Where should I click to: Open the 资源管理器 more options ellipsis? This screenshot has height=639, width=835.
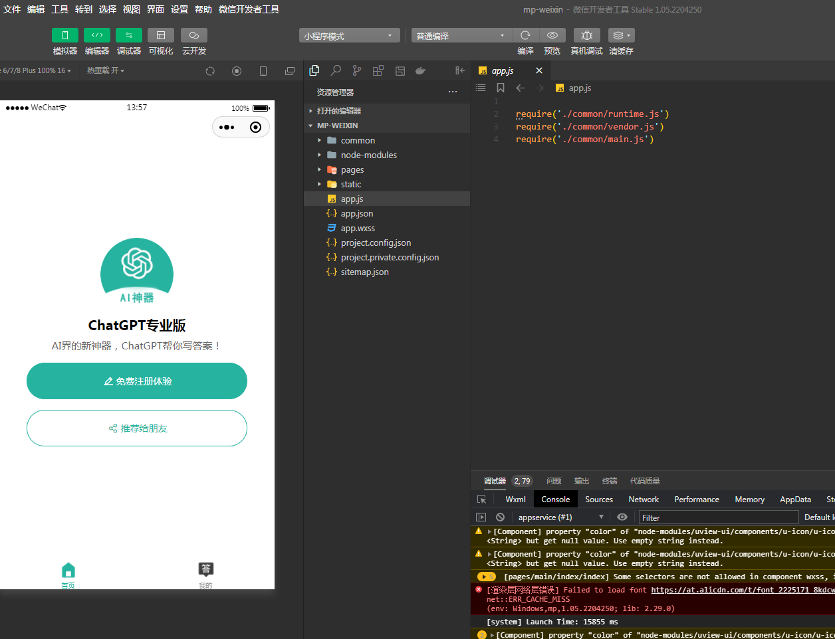coord(453,92)
